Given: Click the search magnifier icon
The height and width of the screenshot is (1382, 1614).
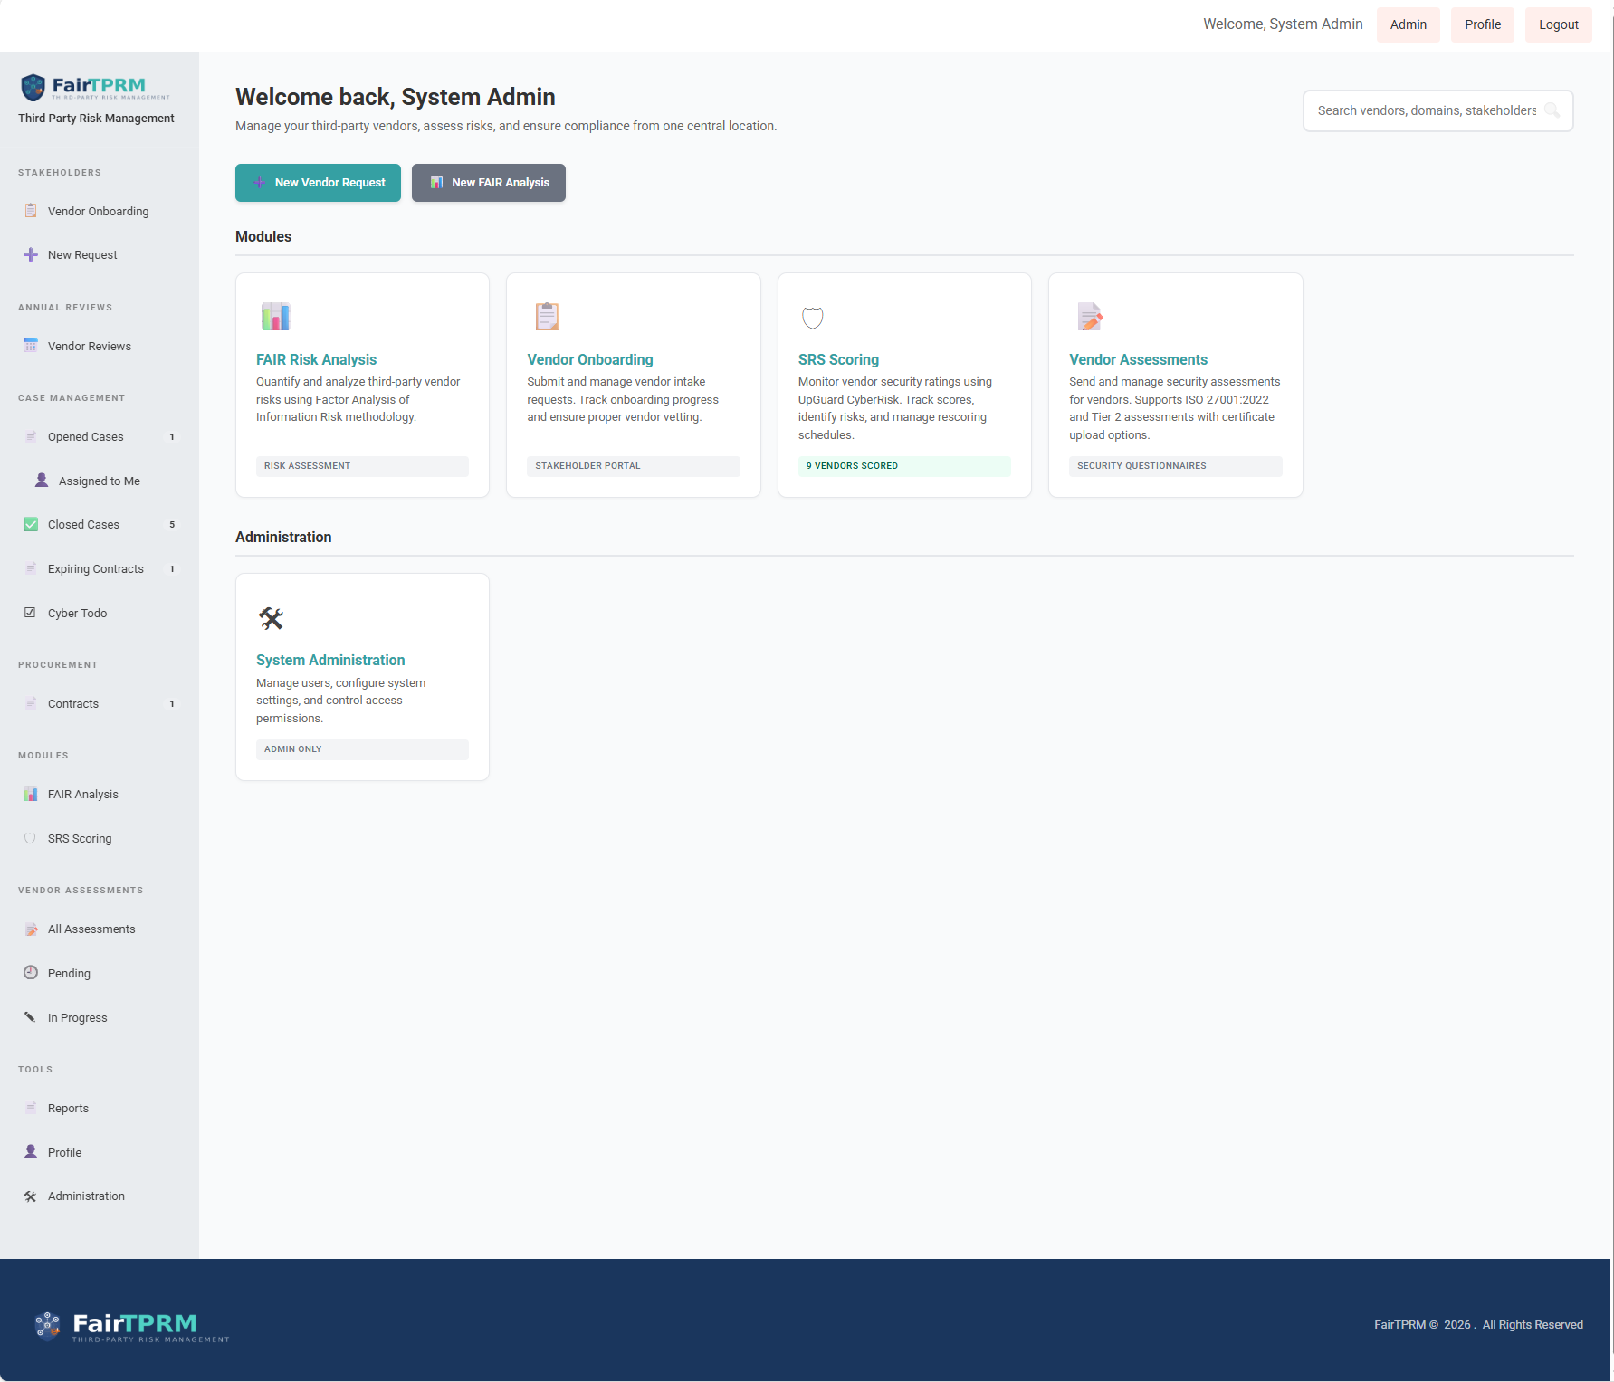Looking at the screenshot, I should coord(1552,110).
